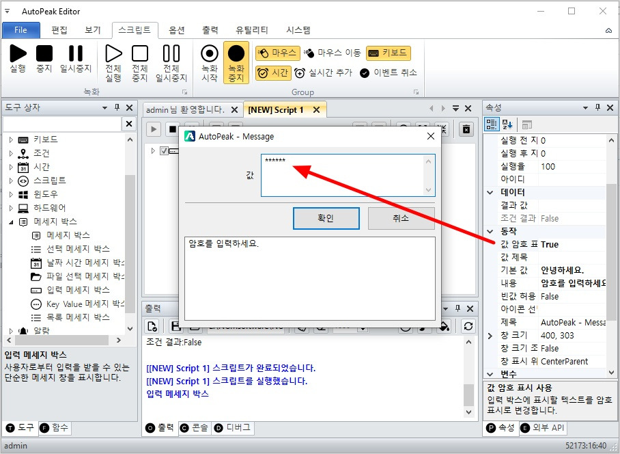
Task: Click the 전체 일시중지 pause icon
Action: [171, 62]
